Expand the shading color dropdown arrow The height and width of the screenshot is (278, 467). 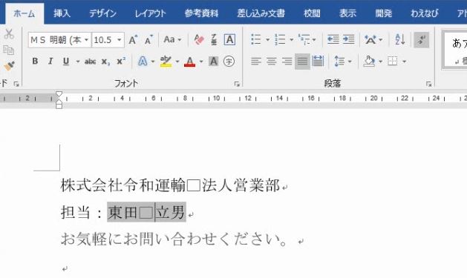380,62
